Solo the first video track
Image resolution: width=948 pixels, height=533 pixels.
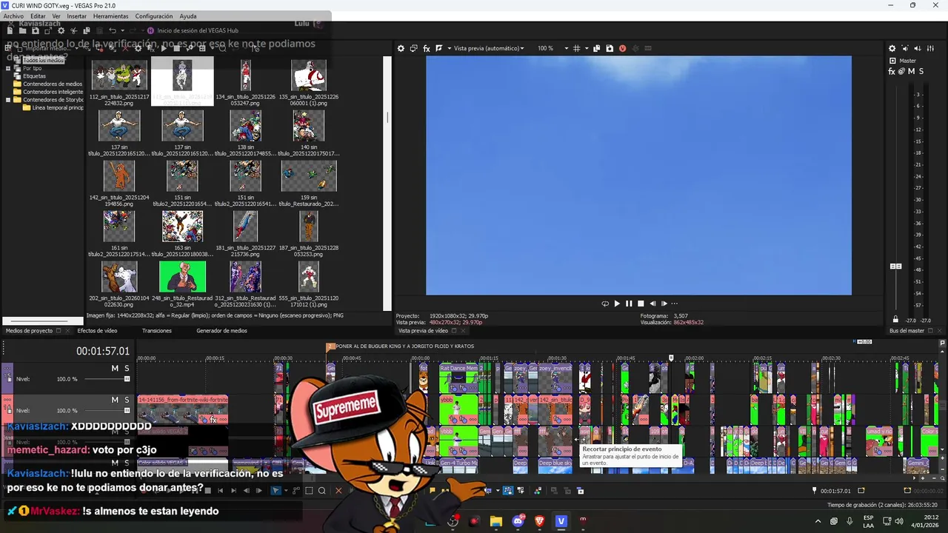127,368
